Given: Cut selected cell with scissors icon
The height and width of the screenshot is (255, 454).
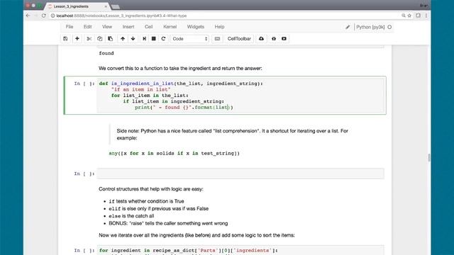Looking at the screenshot, I should pos(89,39).
